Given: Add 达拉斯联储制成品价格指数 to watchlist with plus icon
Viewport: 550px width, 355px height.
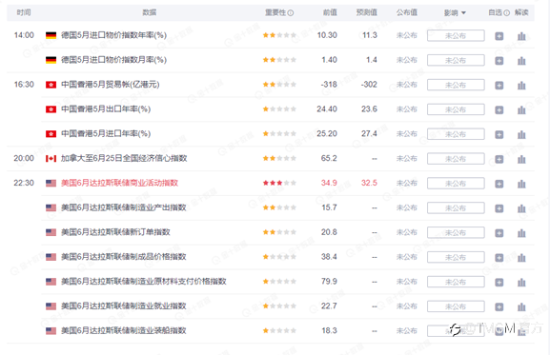Looking at the screenshot, I should [499, 258].
